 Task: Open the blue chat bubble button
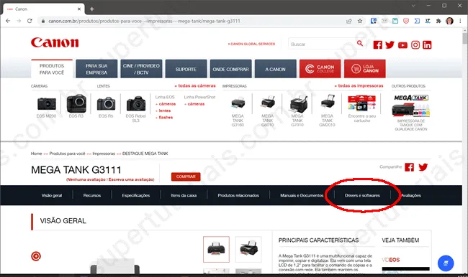click(x=446, y=263)
